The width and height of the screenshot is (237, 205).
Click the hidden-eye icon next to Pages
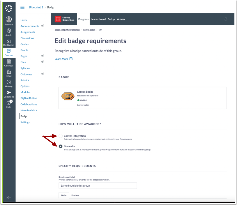pos(43,56)
